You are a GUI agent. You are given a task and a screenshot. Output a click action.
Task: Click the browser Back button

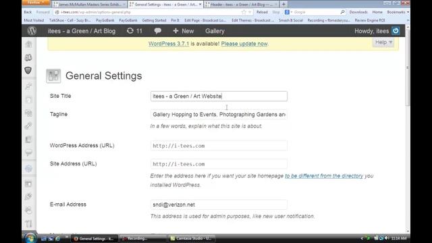pyautogui.click(x=28, y=12)
